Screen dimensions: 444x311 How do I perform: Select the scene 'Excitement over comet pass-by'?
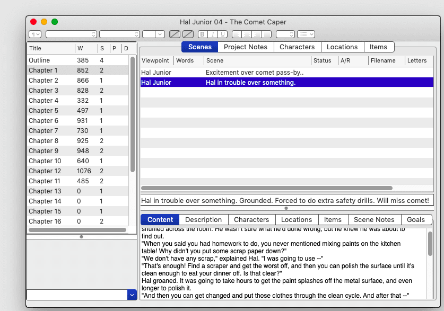click(255, 73)
